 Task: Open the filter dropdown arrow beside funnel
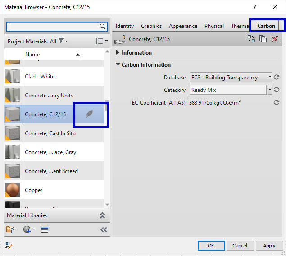[x=66, y=41]
